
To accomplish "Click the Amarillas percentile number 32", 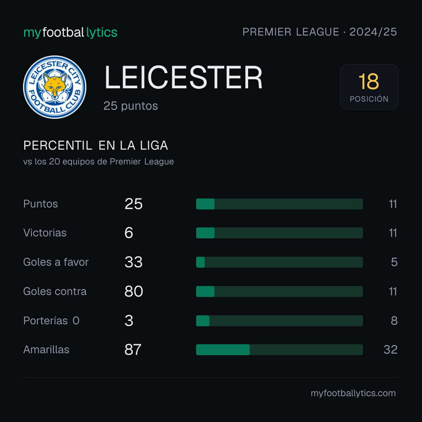I will click(390, 350).
